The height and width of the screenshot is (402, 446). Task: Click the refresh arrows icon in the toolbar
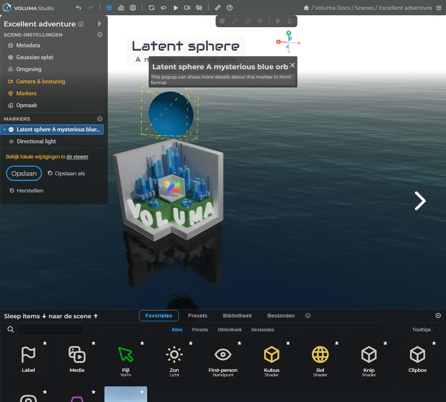pyautogui.click(x=152, y=8)
